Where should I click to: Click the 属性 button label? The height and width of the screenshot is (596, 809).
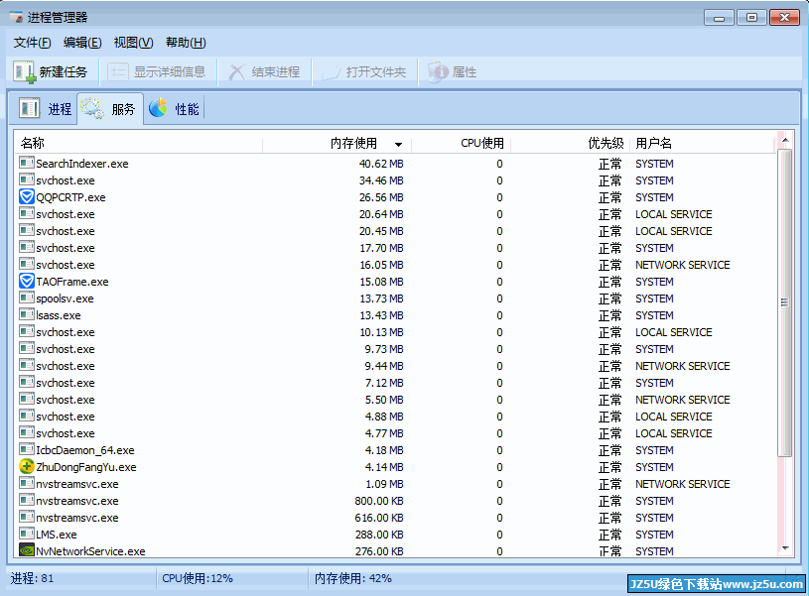(464, 72)
